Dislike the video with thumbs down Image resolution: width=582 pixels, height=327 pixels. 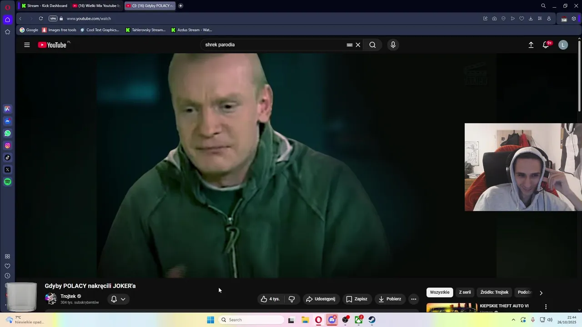pyautogui.click(x=292, y=299)
